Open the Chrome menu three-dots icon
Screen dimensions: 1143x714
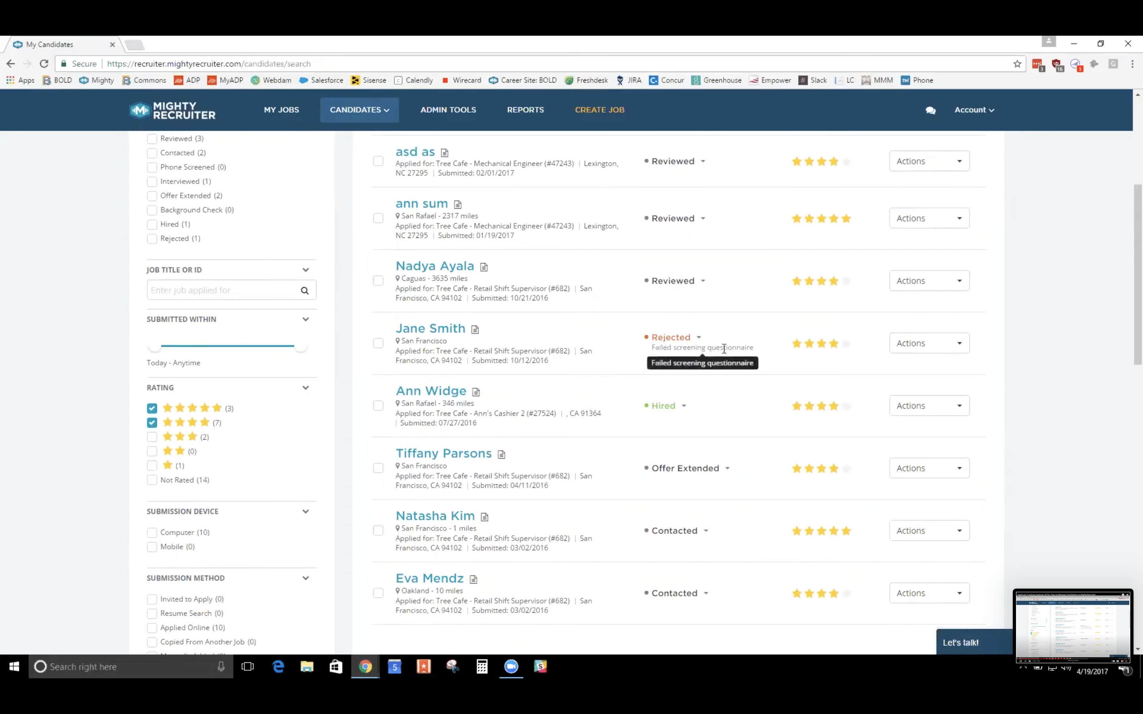1132,64
